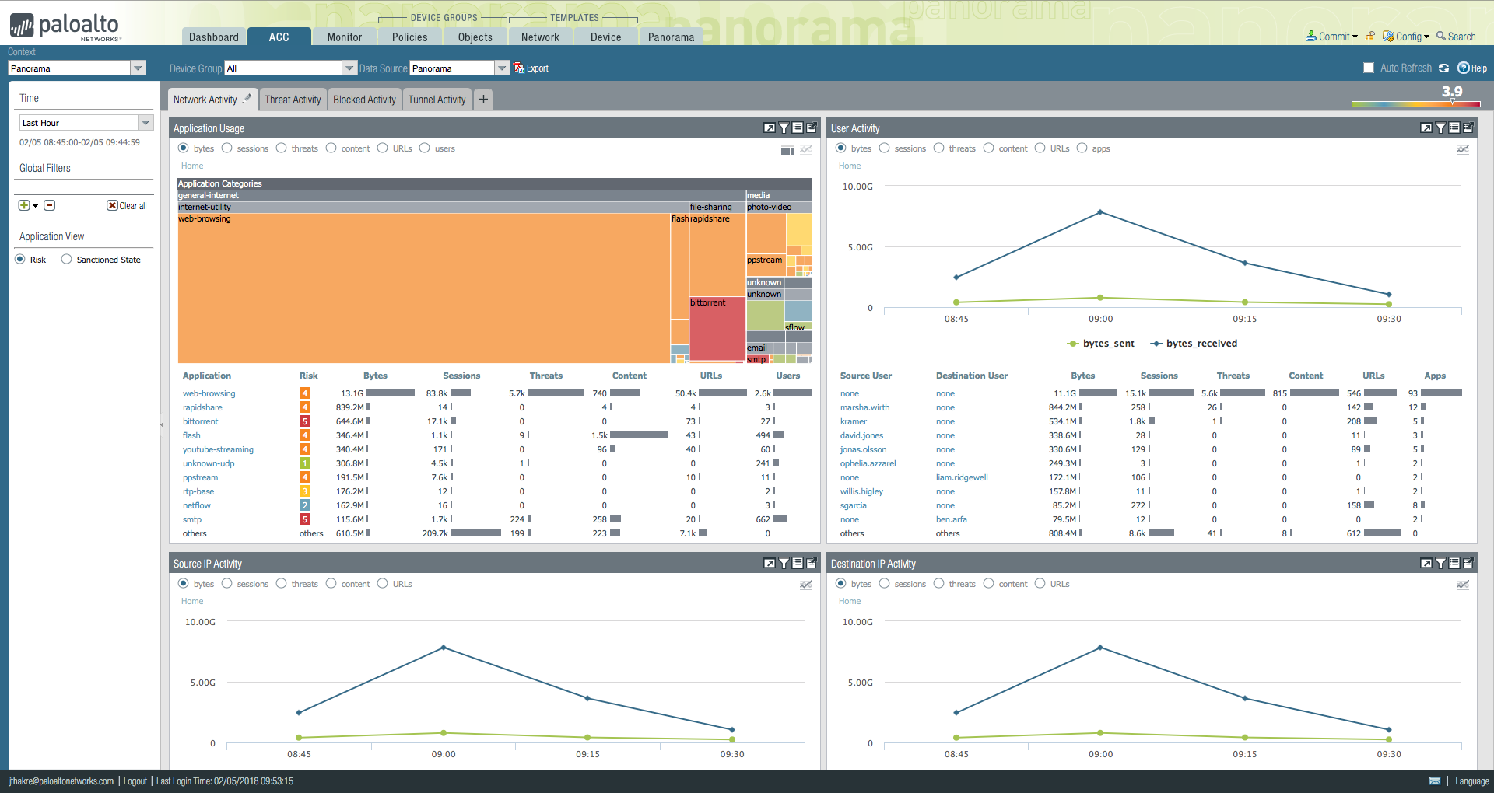Export the Destination IP Activity widget
The height and width of the screenshot is (793, 1494).
(1468, 564)
